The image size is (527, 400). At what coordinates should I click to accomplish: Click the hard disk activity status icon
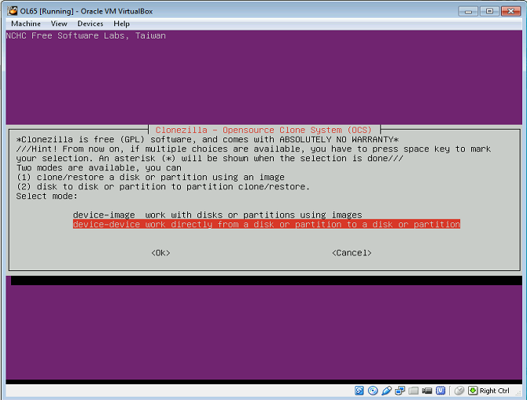(x=359, y=391)
